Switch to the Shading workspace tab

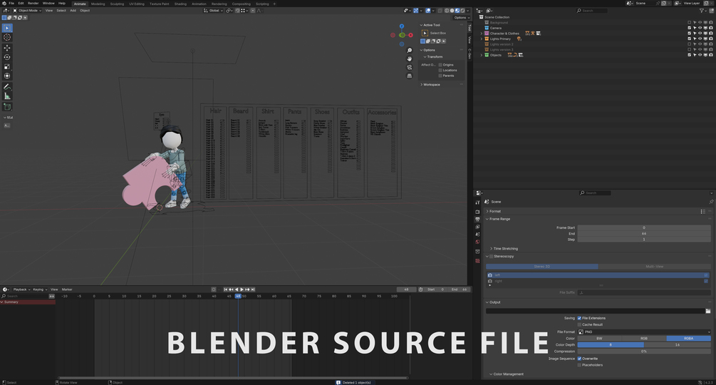click(x=180, y=4)
